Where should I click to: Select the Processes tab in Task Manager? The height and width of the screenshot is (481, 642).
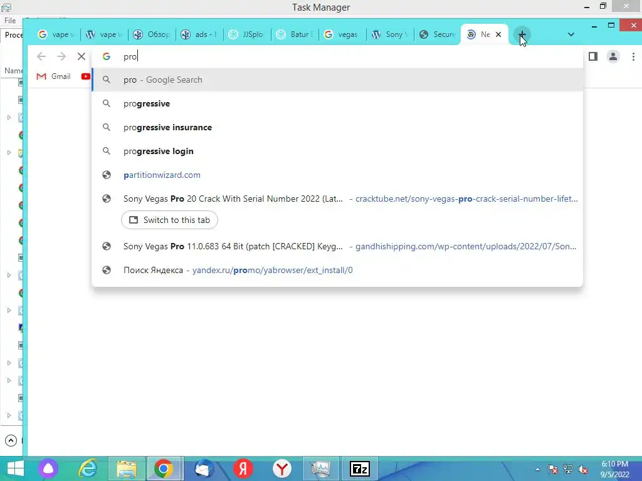[x=13, y=35]
